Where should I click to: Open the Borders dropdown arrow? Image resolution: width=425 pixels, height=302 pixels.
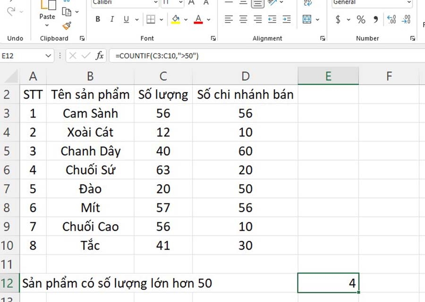(161, 19)
